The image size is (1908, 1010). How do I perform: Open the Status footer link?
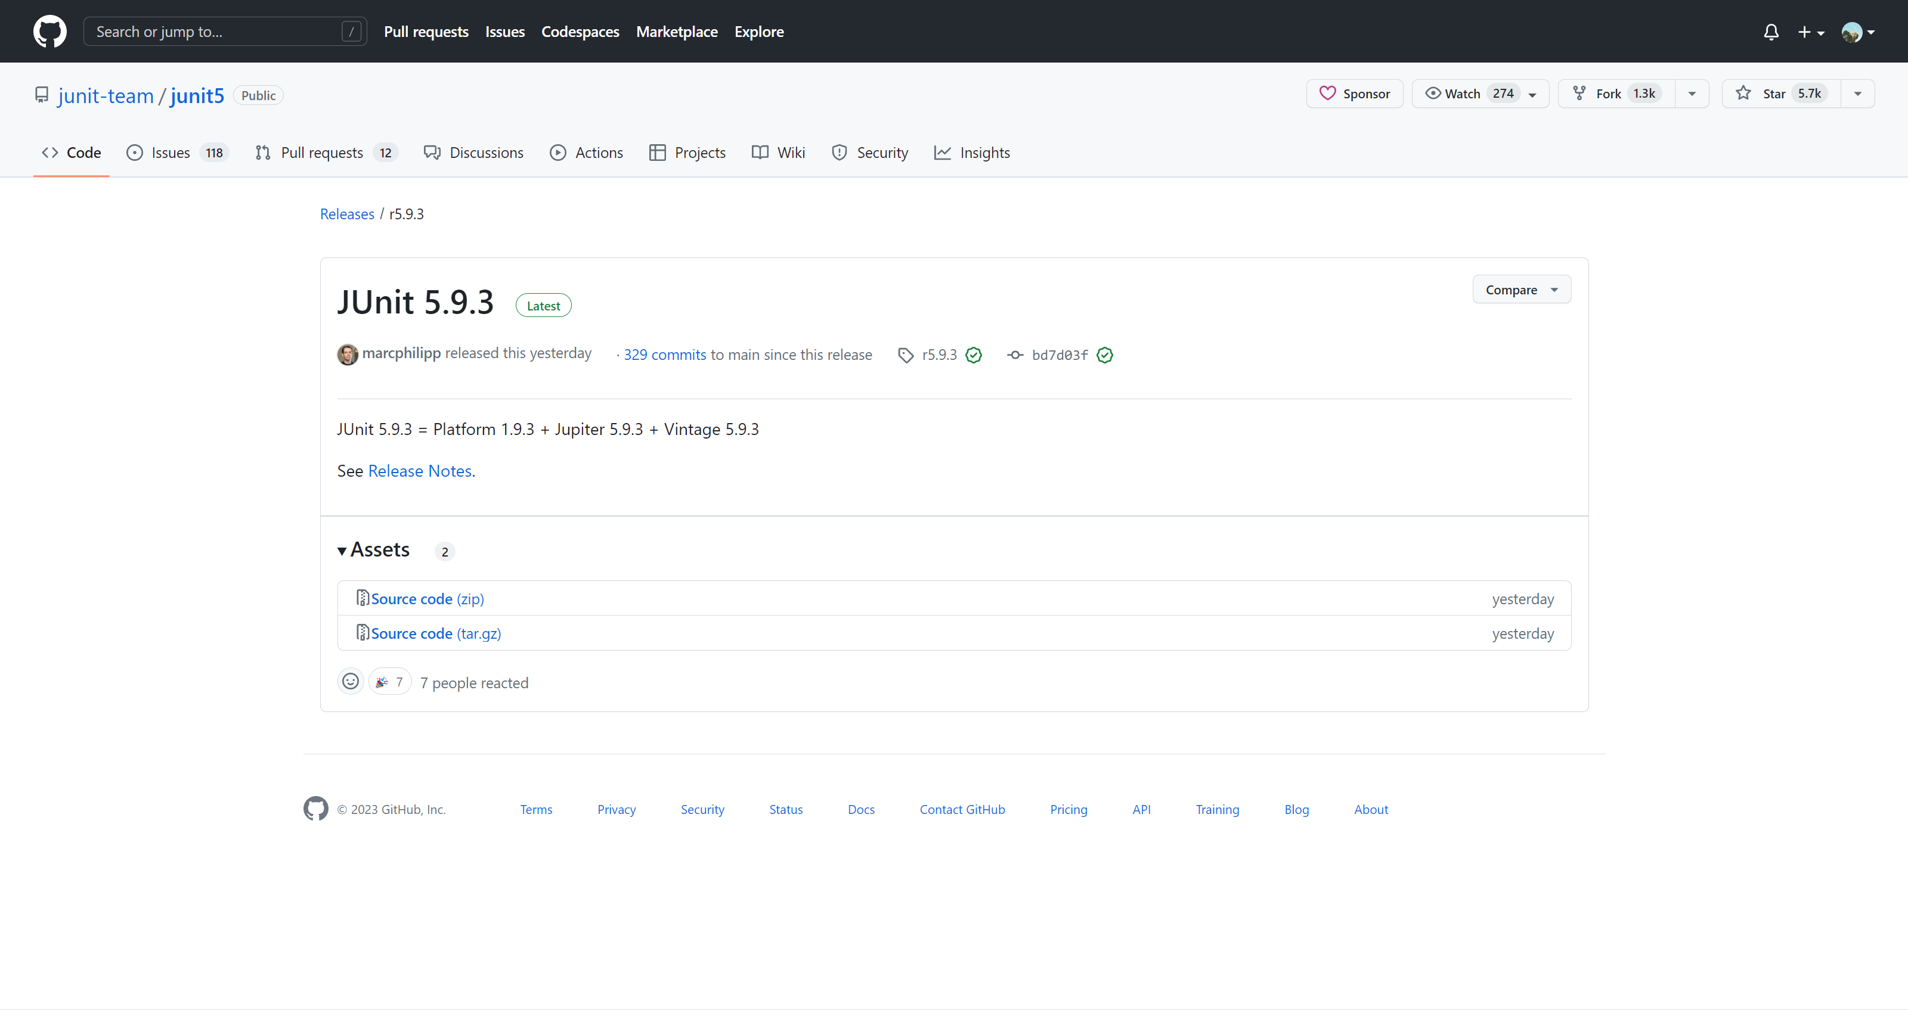[786, 809]
